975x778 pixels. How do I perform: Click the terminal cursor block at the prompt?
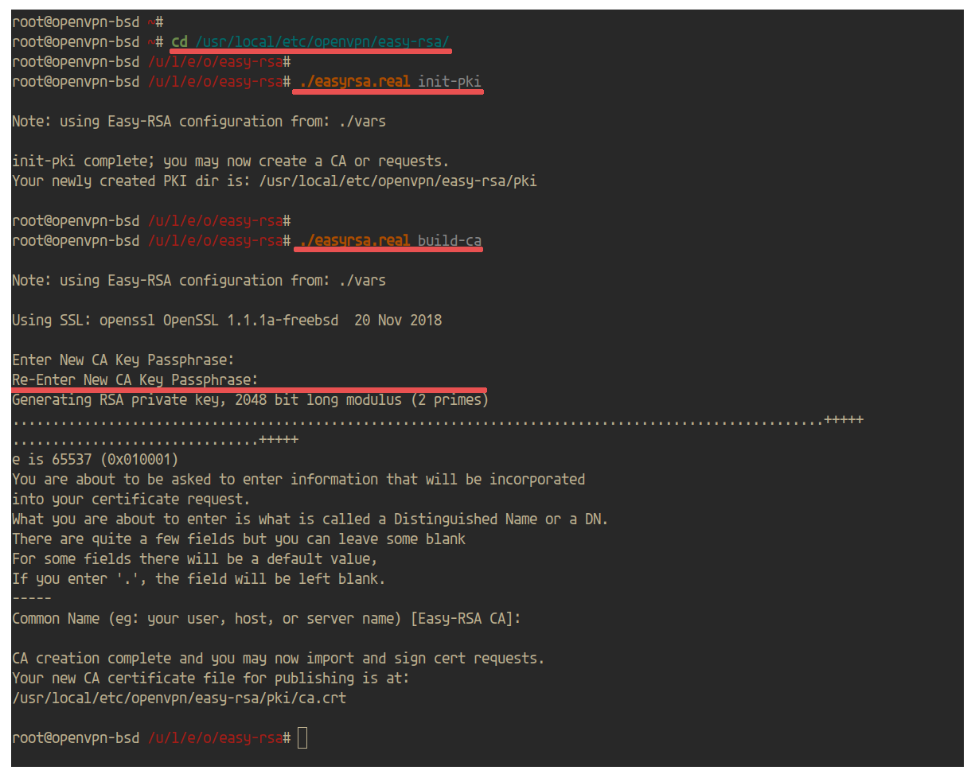click(x=302, y=738)
